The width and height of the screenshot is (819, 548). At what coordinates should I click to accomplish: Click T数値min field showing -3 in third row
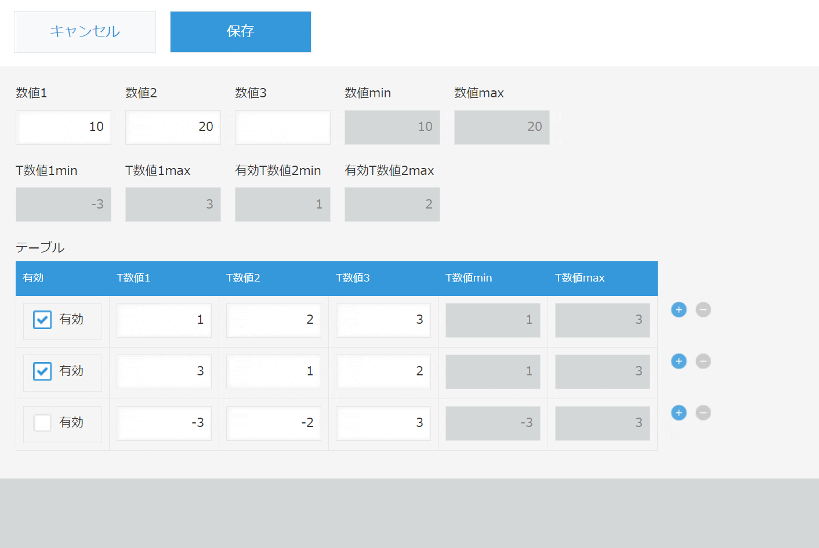click(493, 423)
